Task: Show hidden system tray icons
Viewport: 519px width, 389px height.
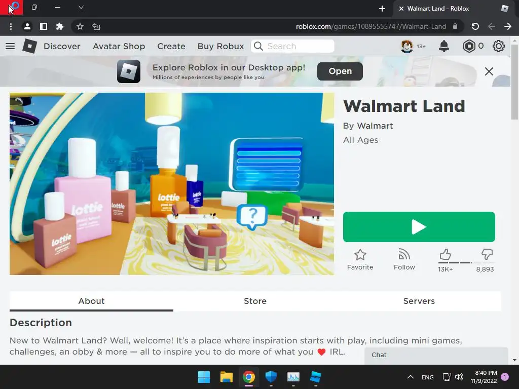Action: tap(411, 377)
